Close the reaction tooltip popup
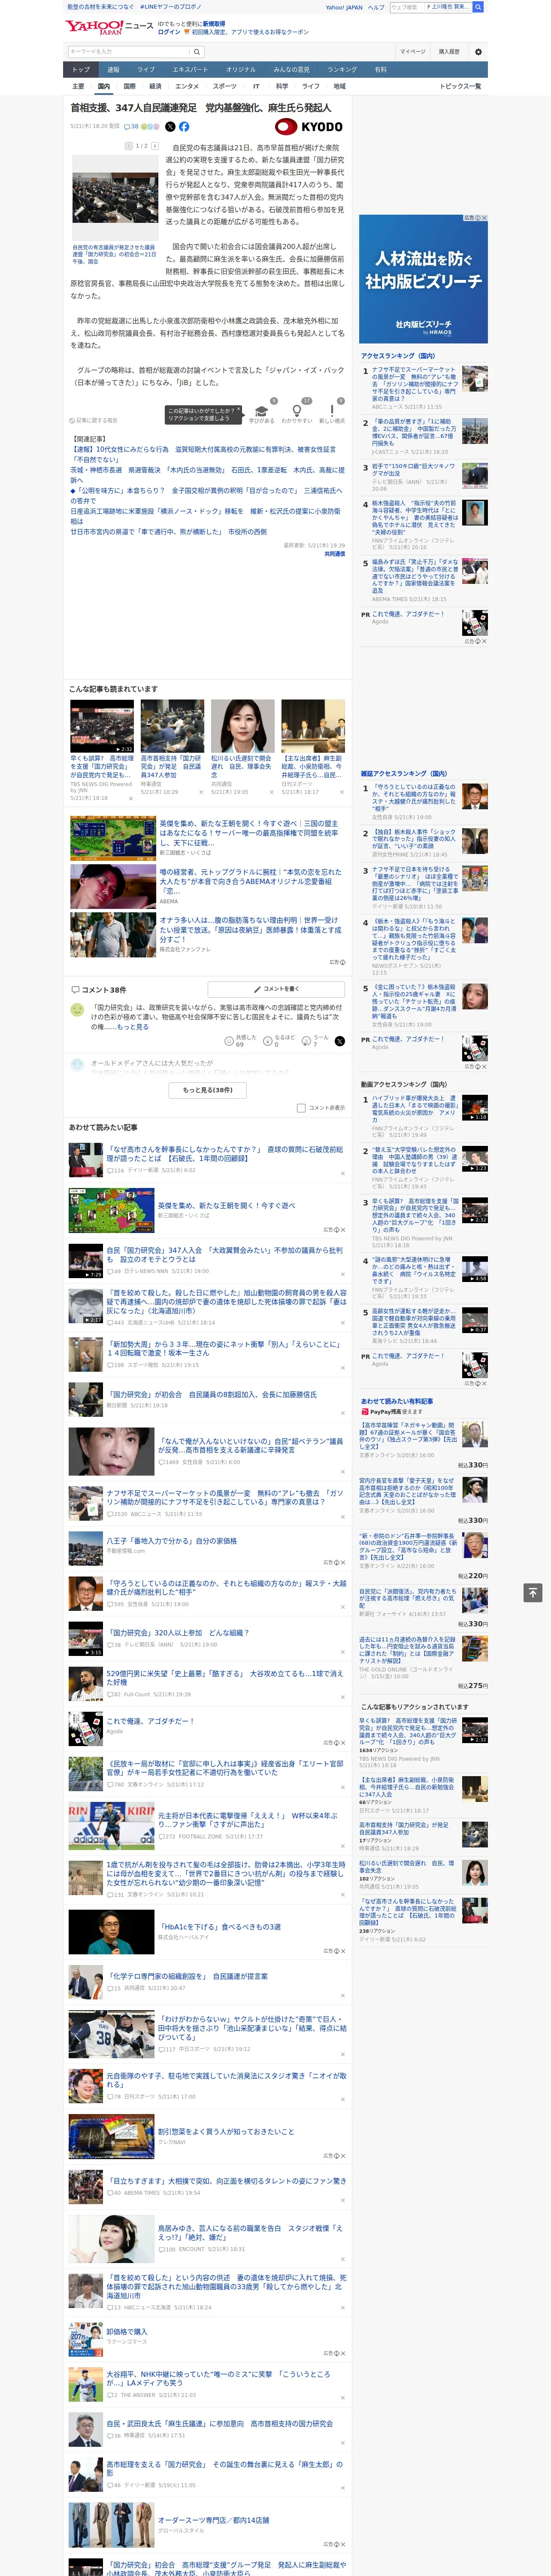This screenshot has height=2576, width=551. pyautogui.click(x=239, y=410)
